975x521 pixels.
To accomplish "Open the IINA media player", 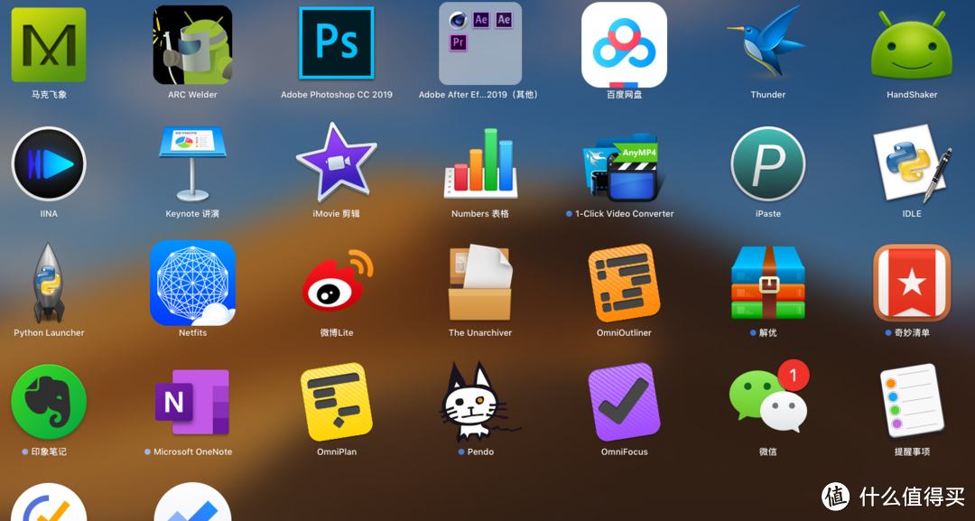I will pyautogui.click(x=49, y=164).
